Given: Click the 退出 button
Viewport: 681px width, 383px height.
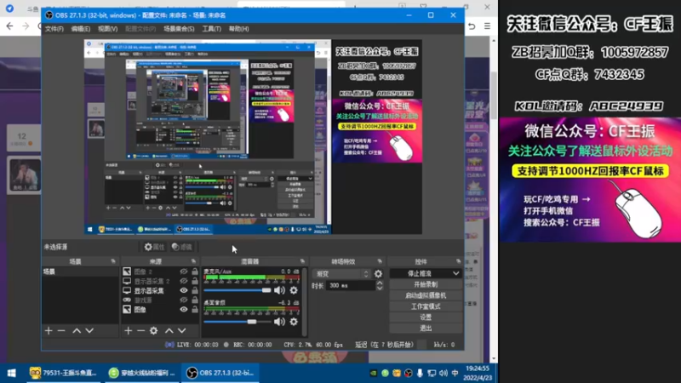Looking at the screenshot, I should (x=426, y=329).
